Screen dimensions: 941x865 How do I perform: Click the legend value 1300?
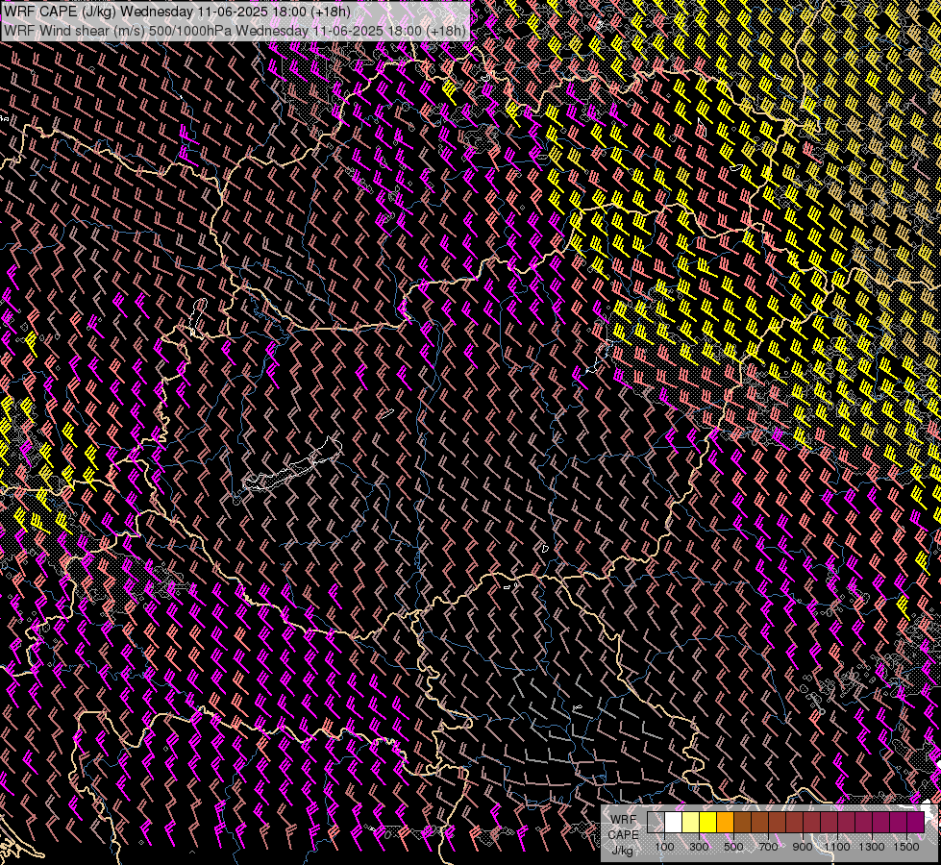coord(872,847)
